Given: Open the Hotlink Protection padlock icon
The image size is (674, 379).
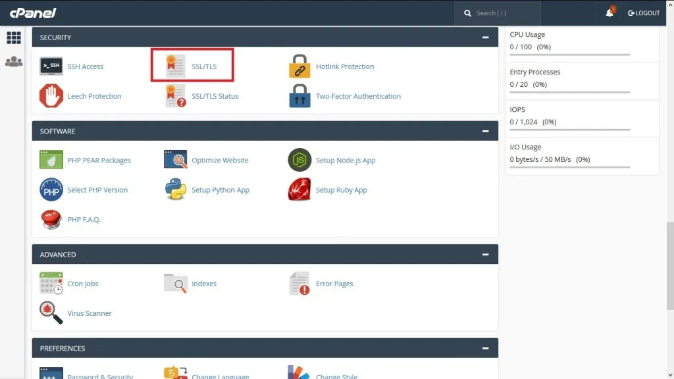Looking at the screenshot, I should click(x=299, y=66).
